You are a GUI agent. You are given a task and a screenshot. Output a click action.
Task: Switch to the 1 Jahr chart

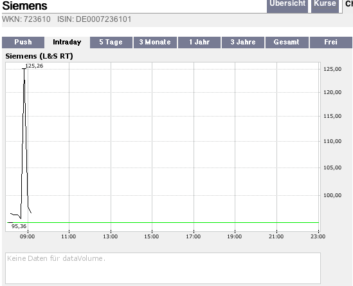199,43
